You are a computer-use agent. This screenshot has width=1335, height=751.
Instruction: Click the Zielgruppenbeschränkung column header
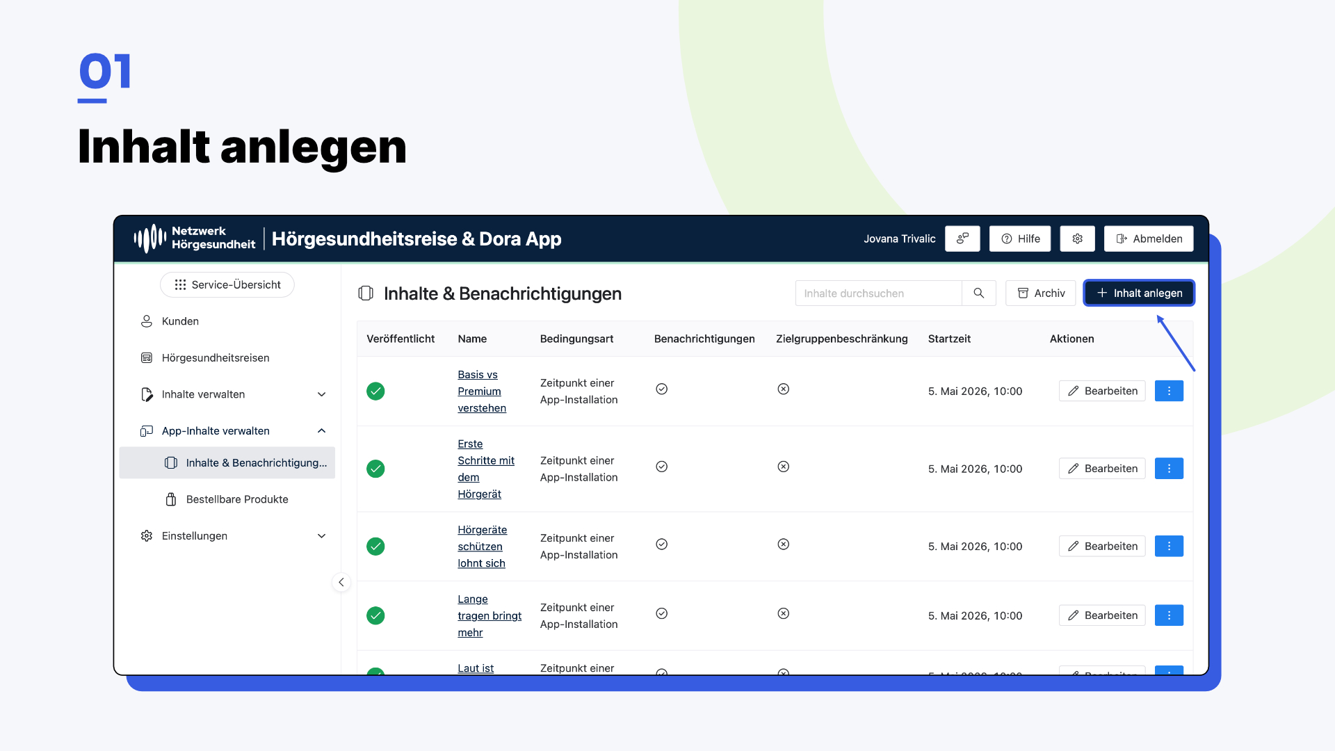(842, 339)
